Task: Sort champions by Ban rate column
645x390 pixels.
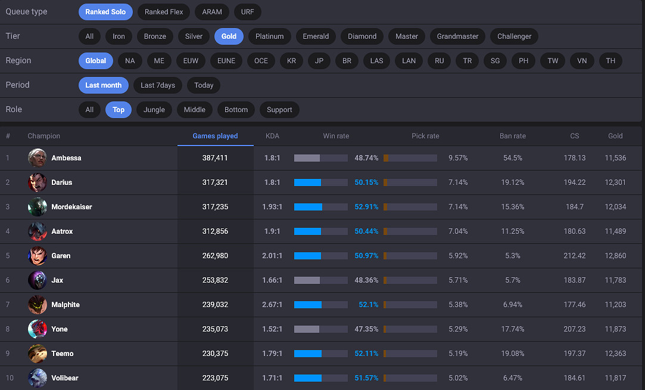Action: (x=512, y=136)
